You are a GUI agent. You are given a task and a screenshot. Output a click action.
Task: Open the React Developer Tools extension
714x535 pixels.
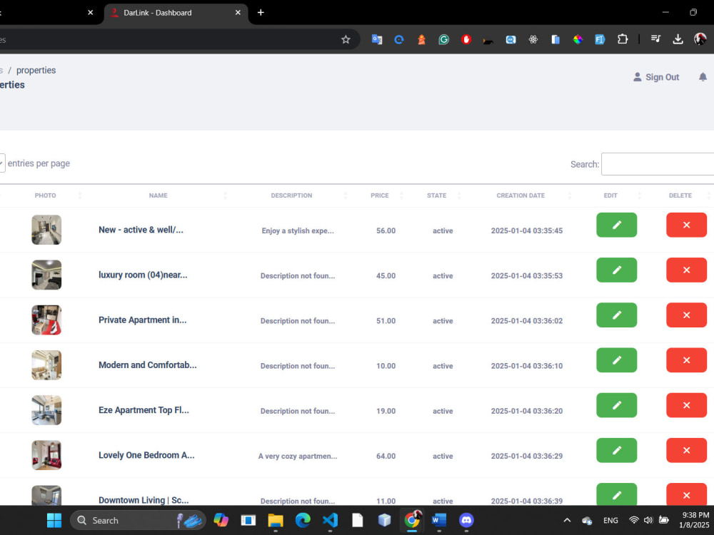pos(533,39)
